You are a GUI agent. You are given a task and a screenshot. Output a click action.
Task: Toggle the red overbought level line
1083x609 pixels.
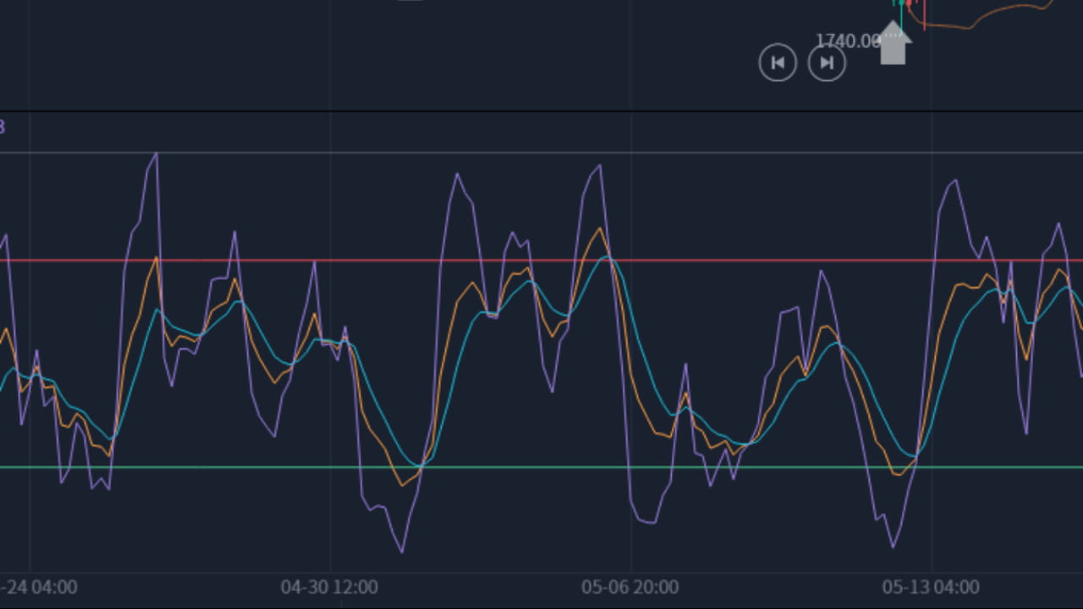[338, 260]
